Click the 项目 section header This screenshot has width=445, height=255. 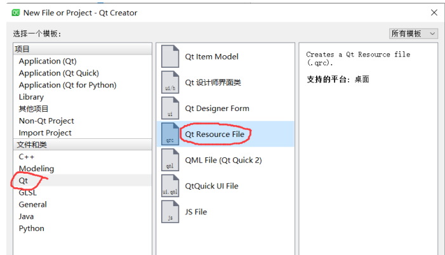(83, 49)
